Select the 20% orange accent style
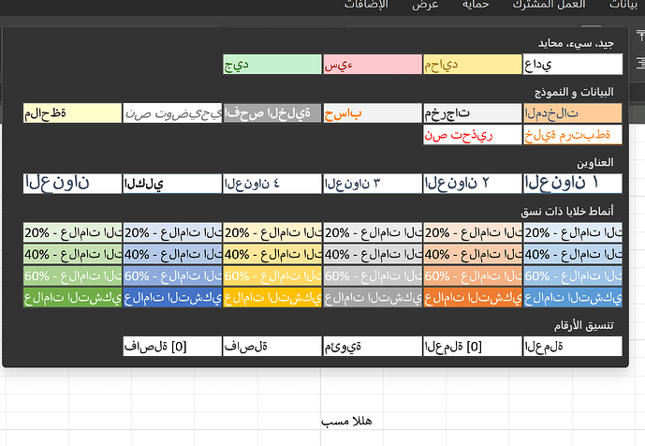The image size is (645, 446). (472, 232)
